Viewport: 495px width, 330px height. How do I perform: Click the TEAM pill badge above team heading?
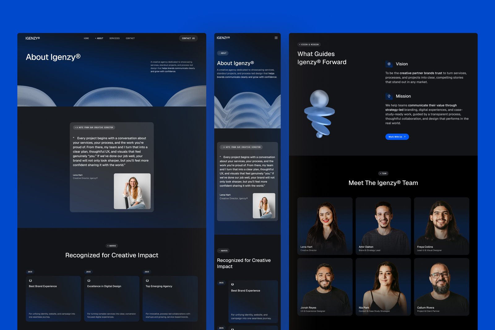coord(383,173)
